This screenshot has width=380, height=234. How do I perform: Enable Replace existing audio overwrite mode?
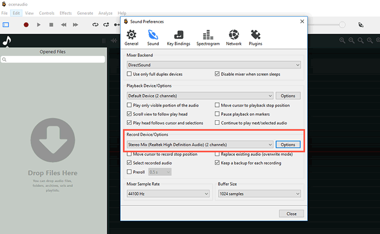pos(217,154)
